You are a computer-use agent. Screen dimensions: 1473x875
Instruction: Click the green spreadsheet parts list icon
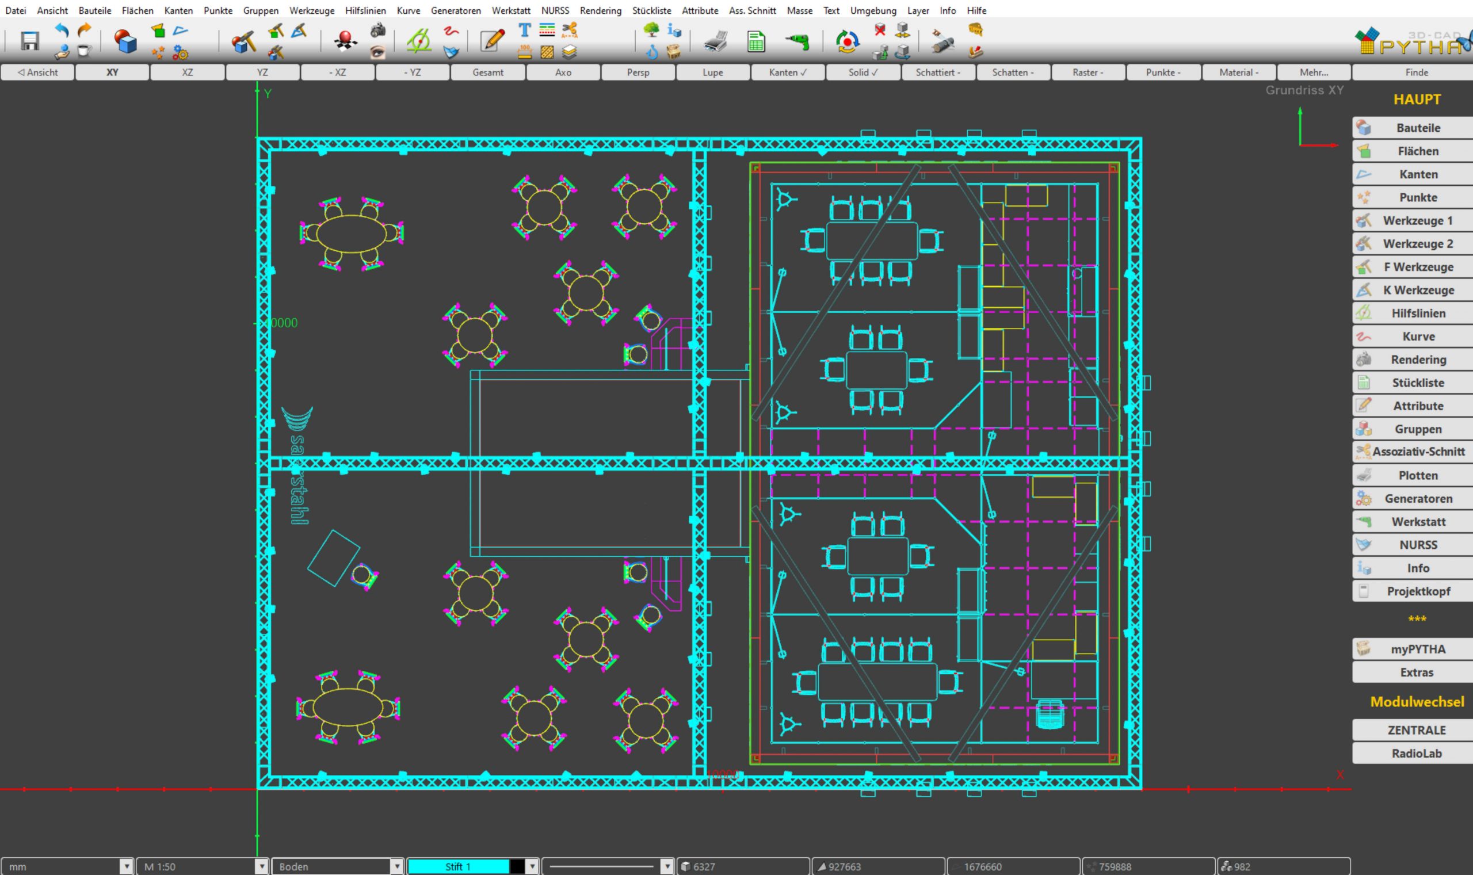pos(756,41)
